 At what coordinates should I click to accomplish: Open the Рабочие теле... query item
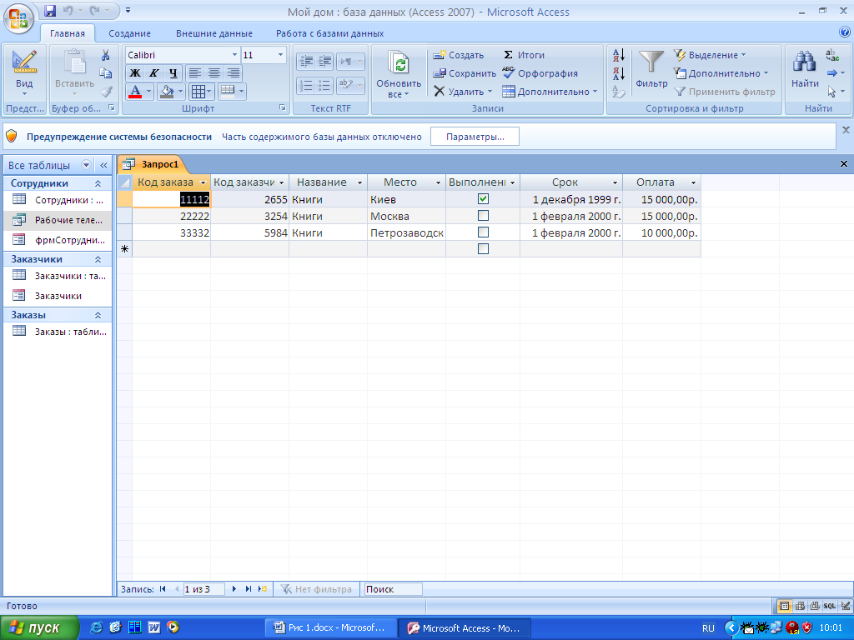point(58,220)
